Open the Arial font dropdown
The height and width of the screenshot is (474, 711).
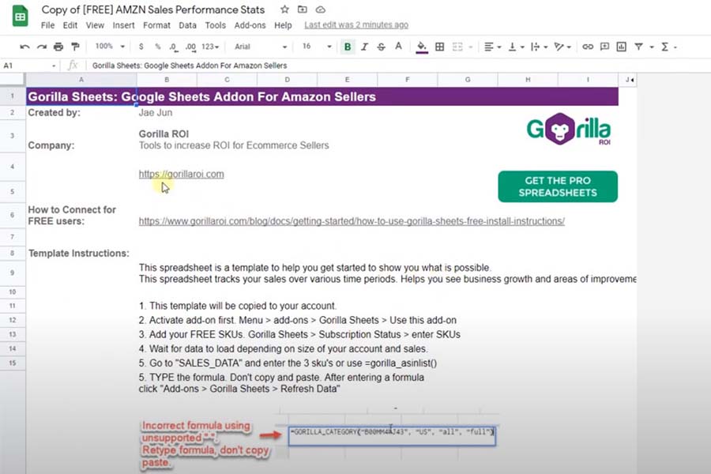click(260, 47)
